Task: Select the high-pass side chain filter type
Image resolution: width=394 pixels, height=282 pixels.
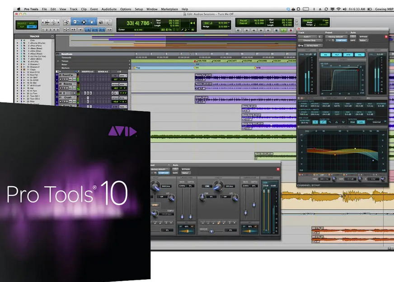Action: tap(323, 122)
